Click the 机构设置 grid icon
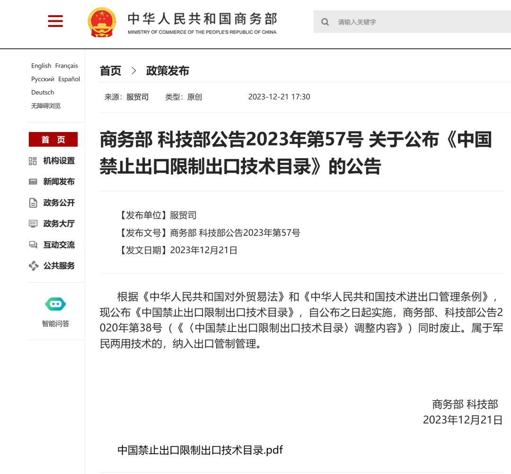The width and height of the screenshot is (511, 474). tap(33, 161)
